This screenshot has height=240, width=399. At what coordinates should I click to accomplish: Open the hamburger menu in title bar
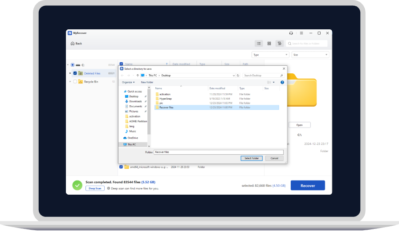(301, 33)
